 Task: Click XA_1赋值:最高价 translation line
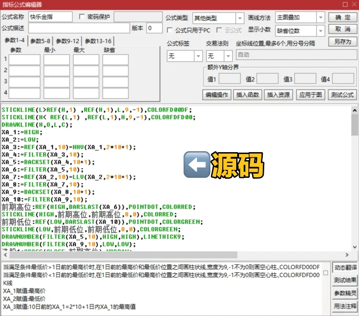click(24, 291)
